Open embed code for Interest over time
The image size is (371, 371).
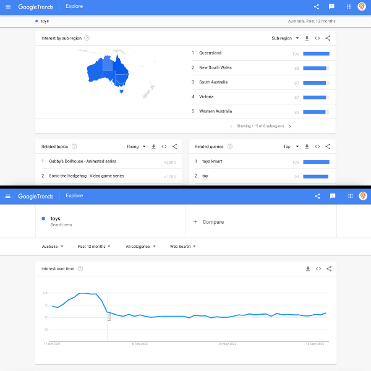pos(318,268)
